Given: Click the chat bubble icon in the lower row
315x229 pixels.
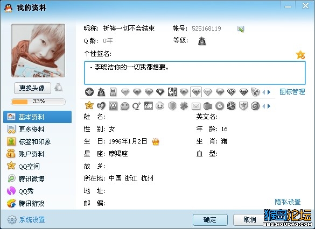Looking at the screenshot, I should (125, 106).
